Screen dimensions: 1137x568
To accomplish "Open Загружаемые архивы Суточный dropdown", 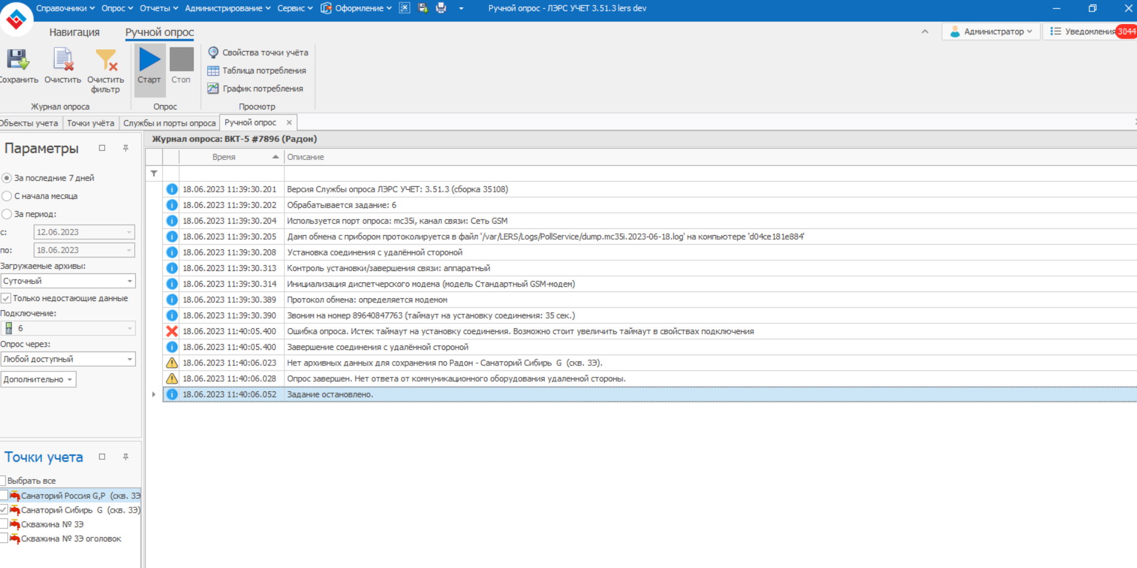I will pos(129,281).
